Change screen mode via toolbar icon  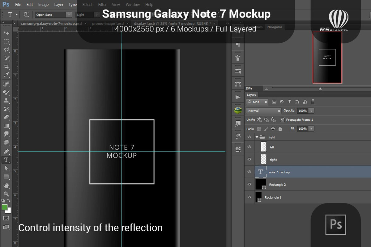[x=6, y=227]
